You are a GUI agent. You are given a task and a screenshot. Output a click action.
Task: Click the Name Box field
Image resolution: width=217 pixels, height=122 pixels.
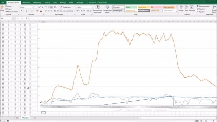6,18
